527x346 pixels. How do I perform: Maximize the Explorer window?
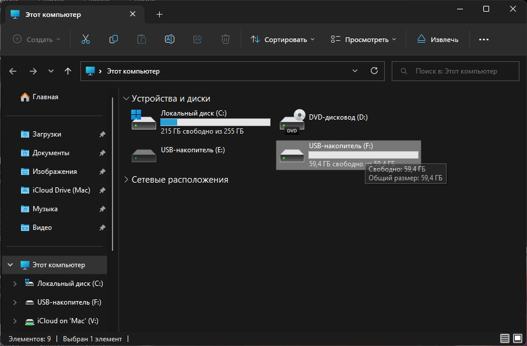[x=486, y=9]
